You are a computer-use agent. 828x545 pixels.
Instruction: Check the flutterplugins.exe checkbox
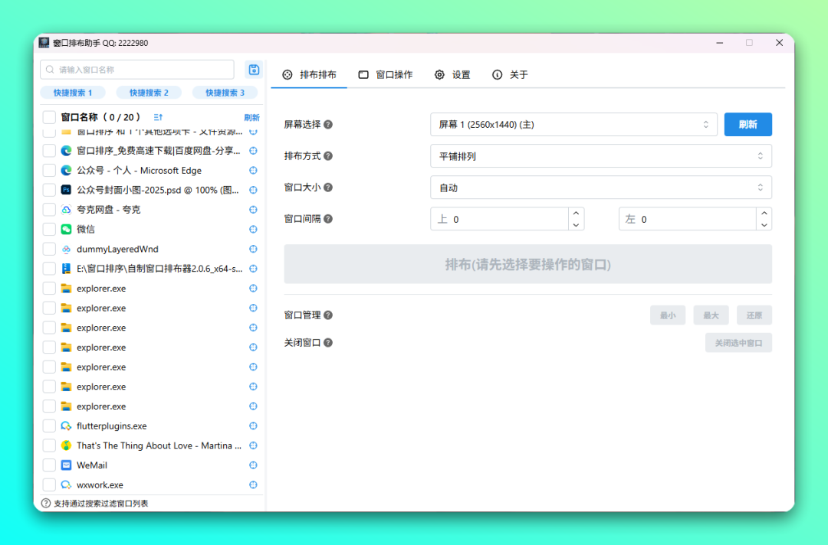49,426
